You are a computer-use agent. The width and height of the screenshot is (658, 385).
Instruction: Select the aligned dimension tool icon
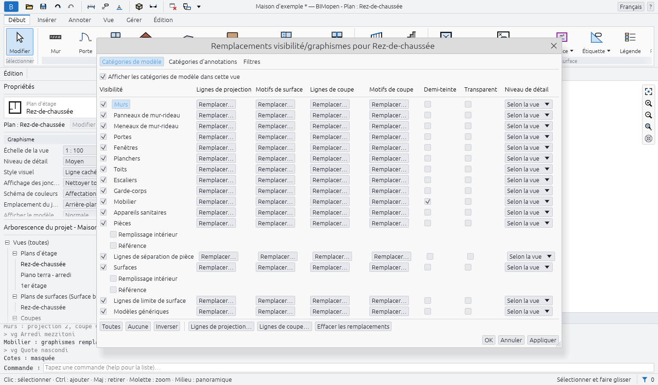pyautogui.click(x=91, y=7)
